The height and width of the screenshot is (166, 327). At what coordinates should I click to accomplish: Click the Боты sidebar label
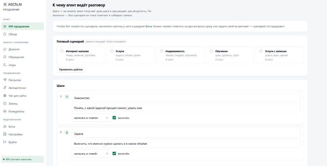12,127
